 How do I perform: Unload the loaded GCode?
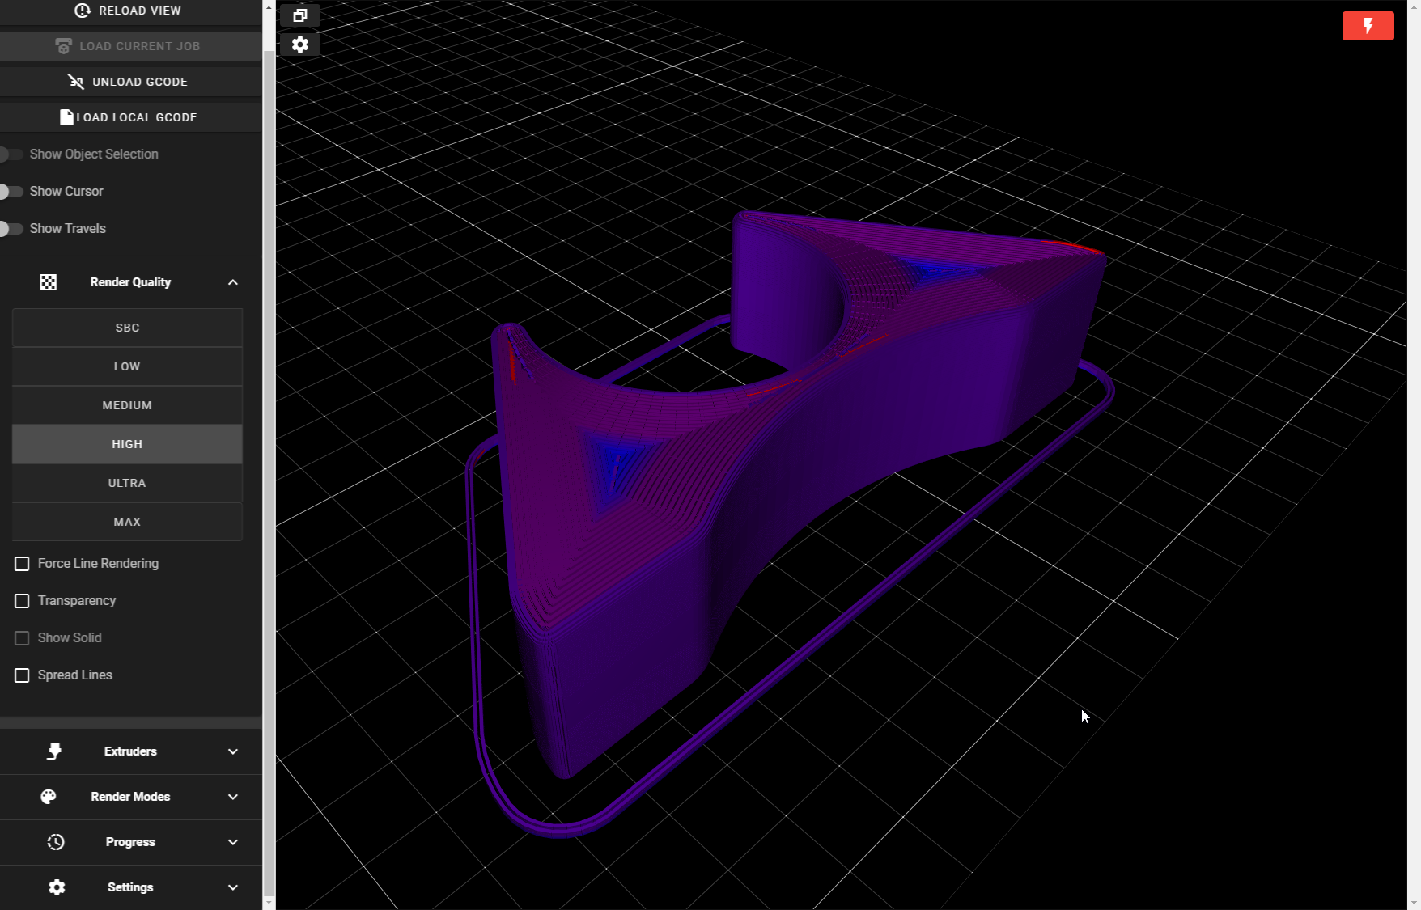[130, 82]
